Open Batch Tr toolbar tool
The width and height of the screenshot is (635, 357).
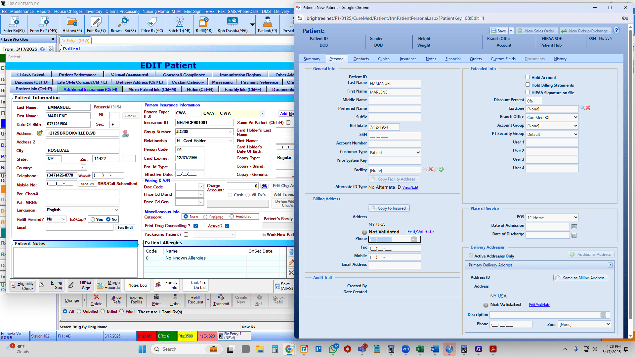coord(179,25)
